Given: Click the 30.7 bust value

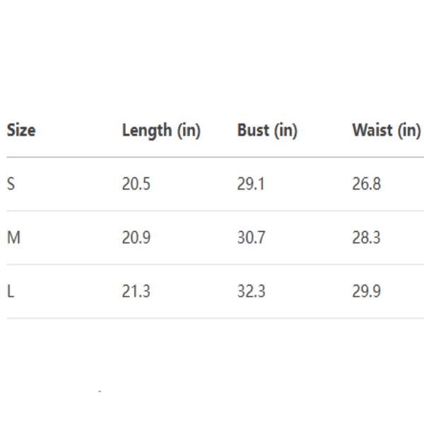Looking at the screenshot, I should pyautogui.click(x=252, y=238).
